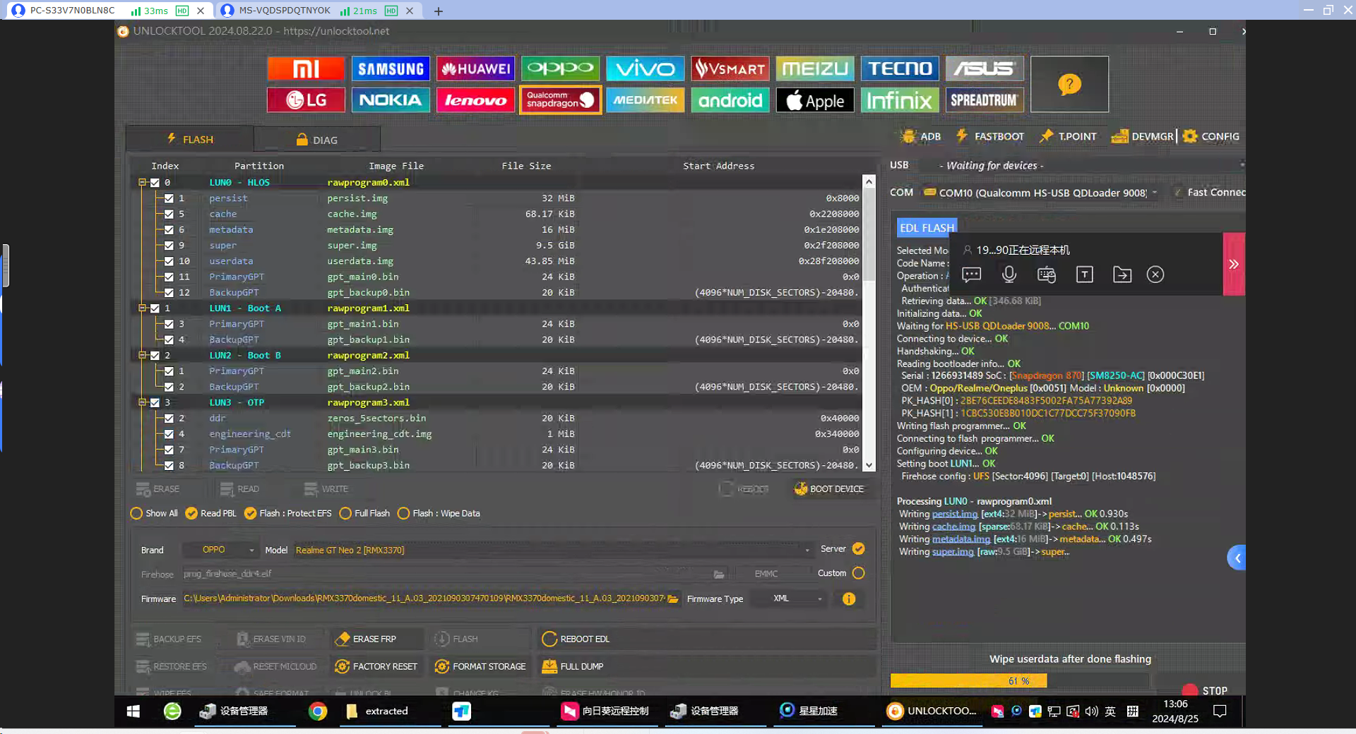Open the T.POINT menu
The width and height of the screenshot is (1356, 734).
(x=1068, y=136)
